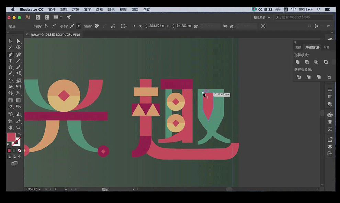The height and width of the screenshot is (203, 340).
Task: Set the paint mode to None
Action: [20, 150]
